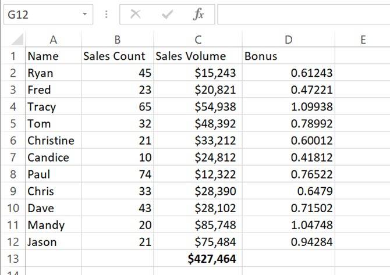Image resolution: width=390 pixels, height=275 pixels.
Task: Click the cell containing Christine
Action: click(53, 141)
